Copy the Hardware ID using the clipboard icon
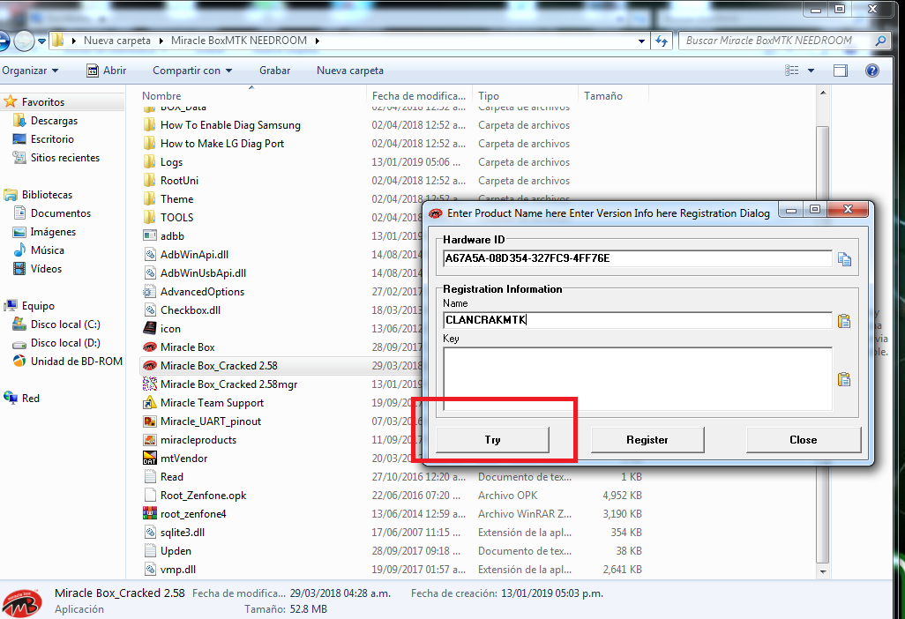905x619 pixels. point(844,257)
